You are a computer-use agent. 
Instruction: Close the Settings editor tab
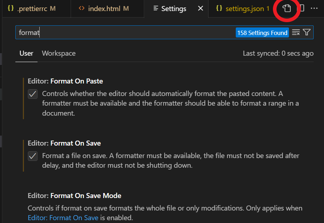tap(201, 9)
